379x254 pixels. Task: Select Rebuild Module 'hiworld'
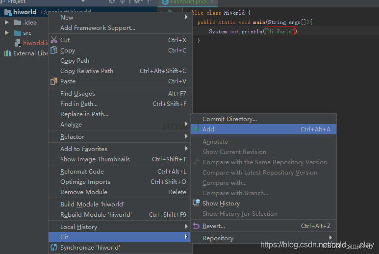click(121, 215)
